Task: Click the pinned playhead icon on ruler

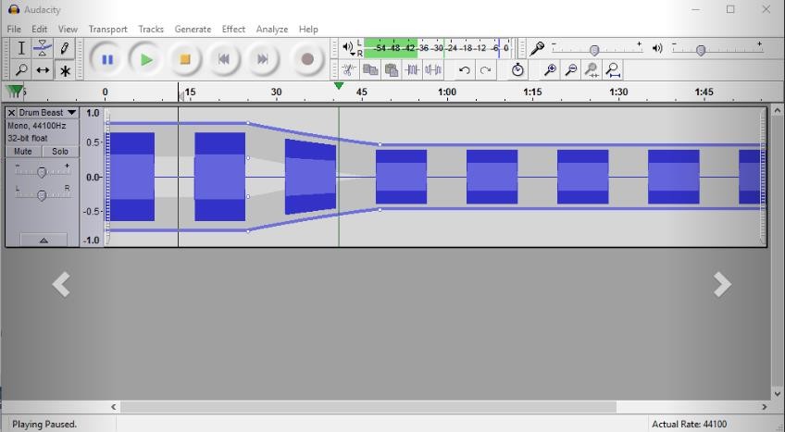Action: click(15, 92)
